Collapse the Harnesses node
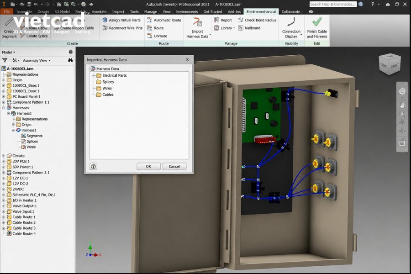The height and width of the screenshot is (274, 411). [x=4, y=107]
